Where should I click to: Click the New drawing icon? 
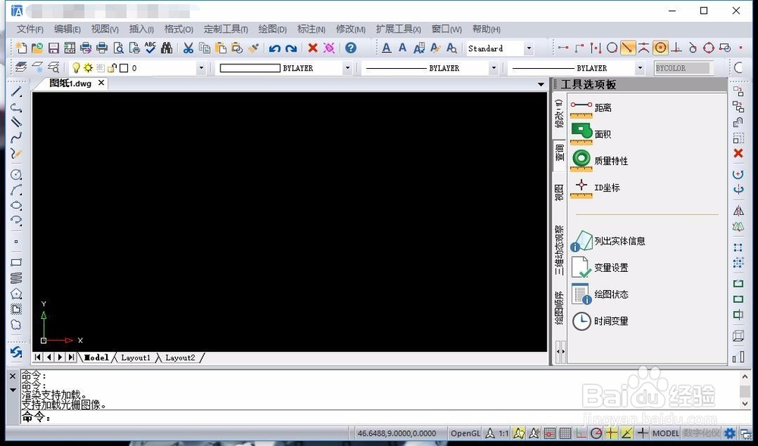coord(21,48)
